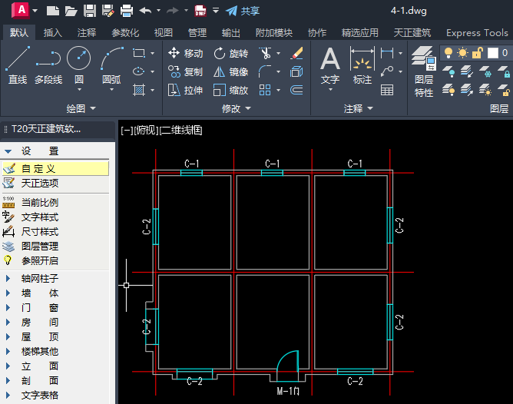Expand the 轴网柱子 menu group
Image resolution: width=513 pixels, height=404 pixels.
[x=39, y=278]
